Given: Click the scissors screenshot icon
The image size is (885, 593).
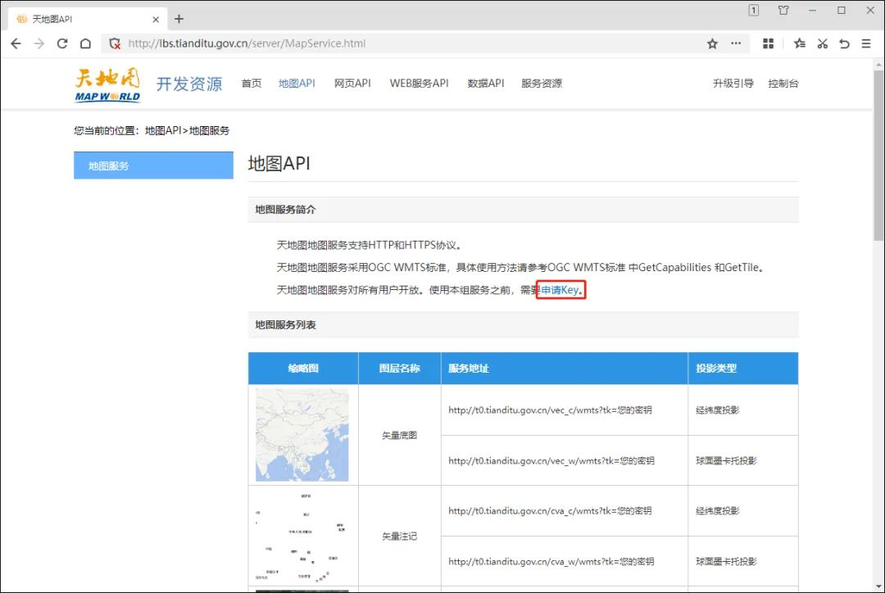Looking at the screenshot, I should 823,43.
